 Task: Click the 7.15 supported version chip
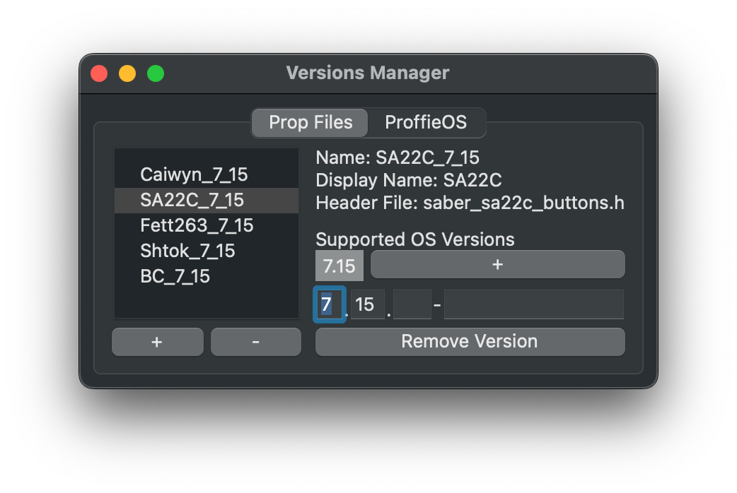(x=339, y=266)
